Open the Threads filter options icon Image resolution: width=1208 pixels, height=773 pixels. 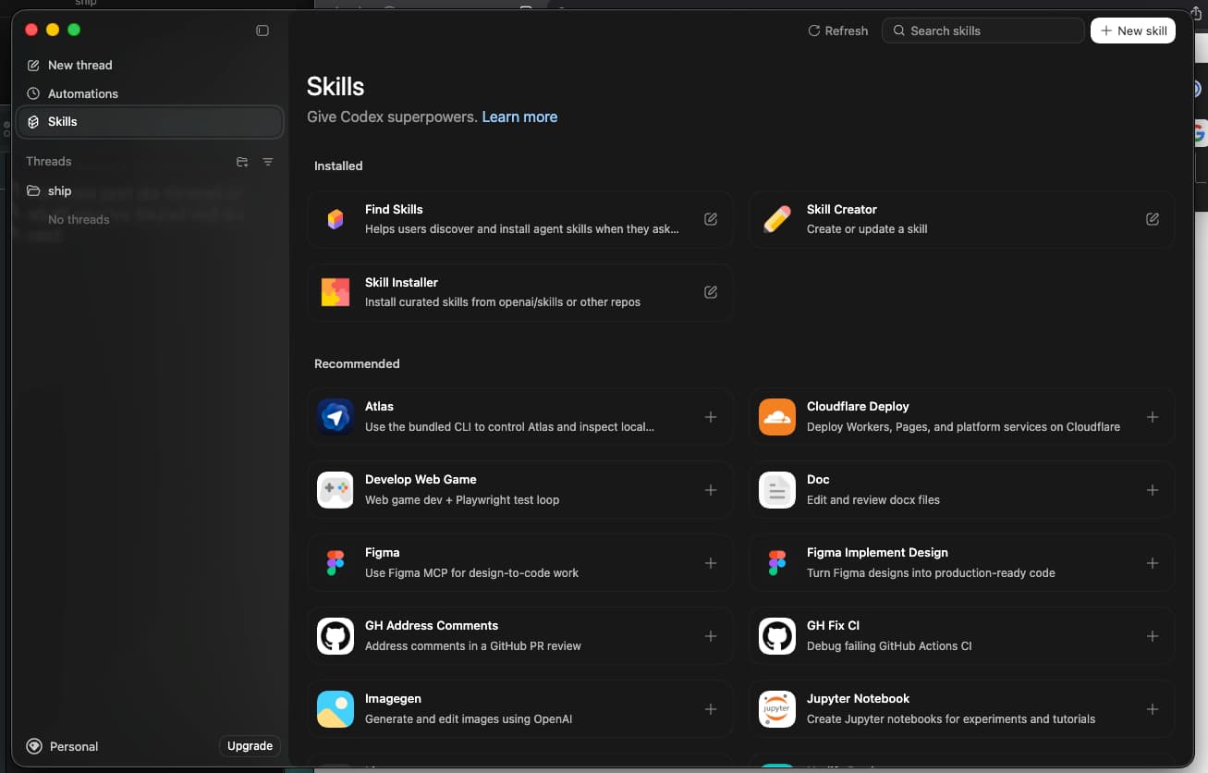268,162
